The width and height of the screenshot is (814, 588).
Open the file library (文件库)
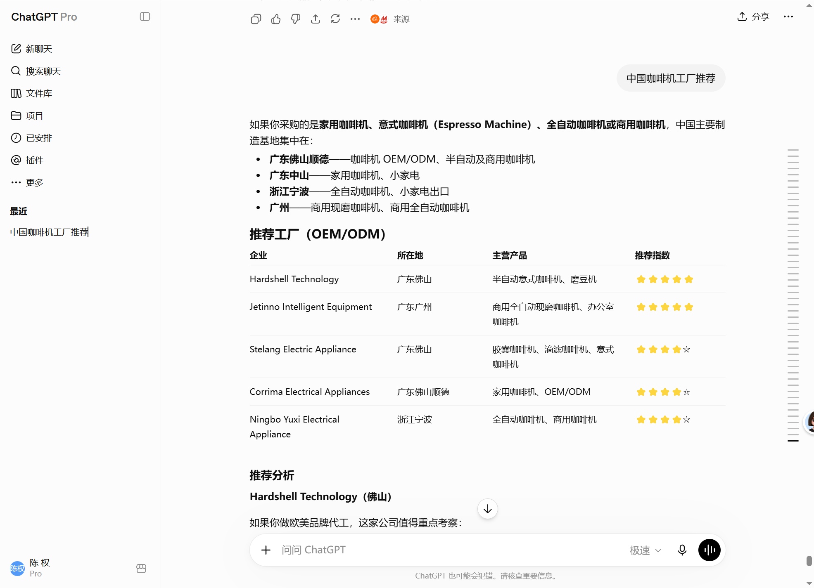[31, 93]
